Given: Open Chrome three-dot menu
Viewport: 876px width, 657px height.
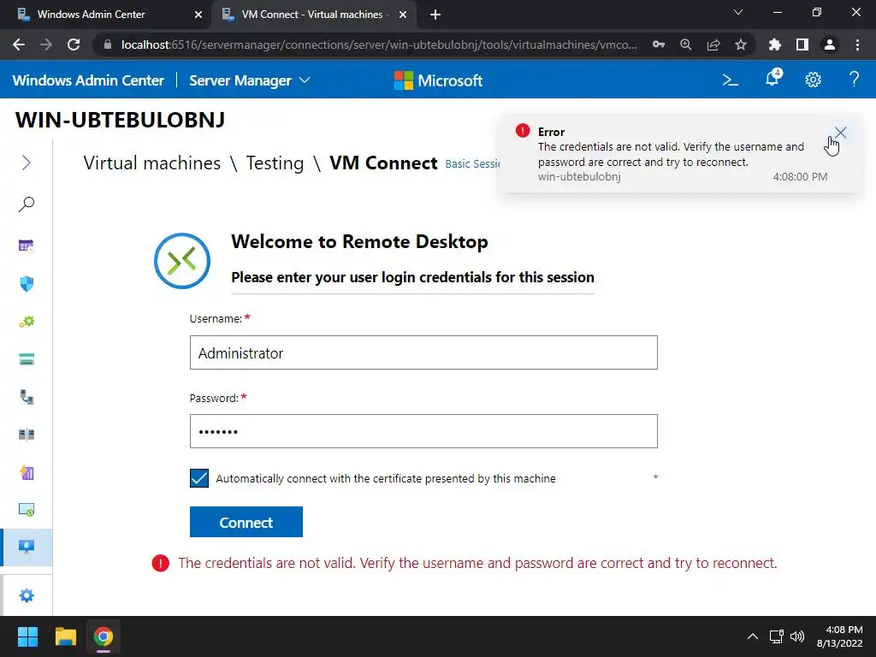Looking at the screenshot, I should [x=857, y=44].
